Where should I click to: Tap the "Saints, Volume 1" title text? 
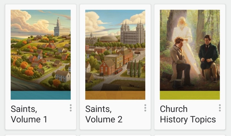point(29,114)
